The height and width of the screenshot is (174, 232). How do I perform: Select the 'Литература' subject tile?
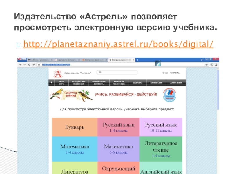click(75, 168)
